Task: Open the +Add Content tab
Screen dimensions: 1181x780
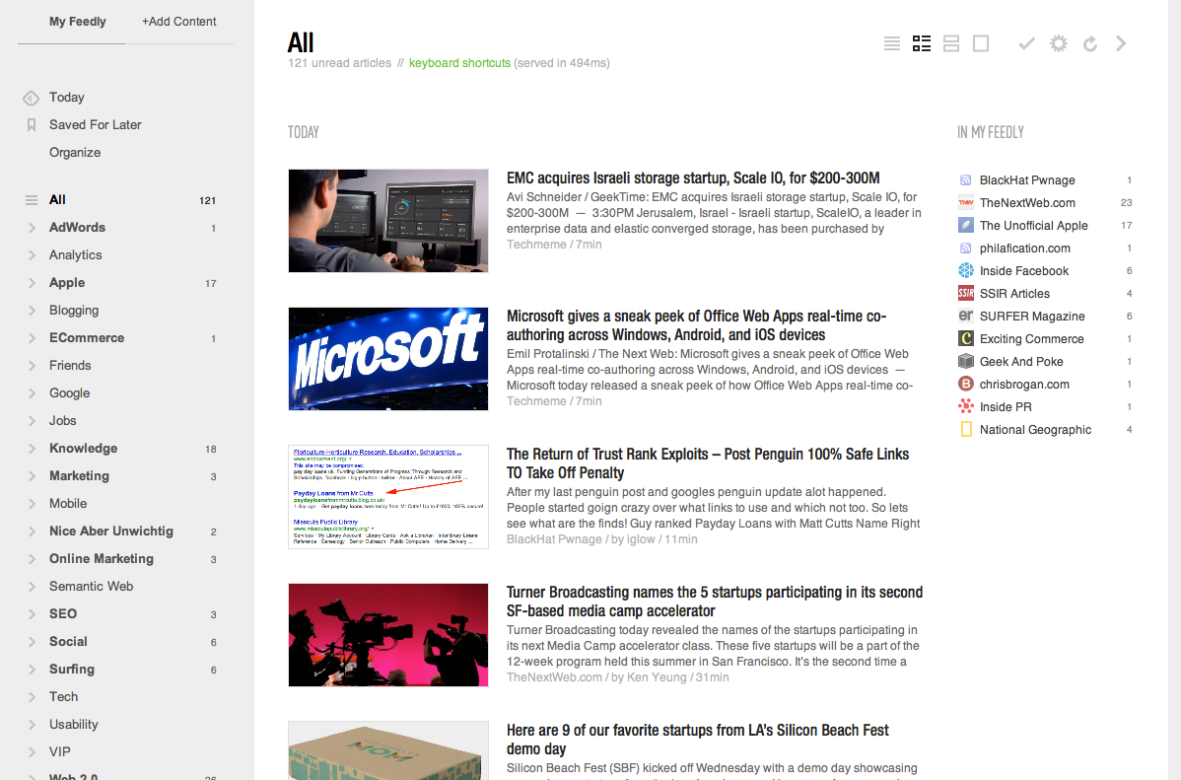Action: 179,21
